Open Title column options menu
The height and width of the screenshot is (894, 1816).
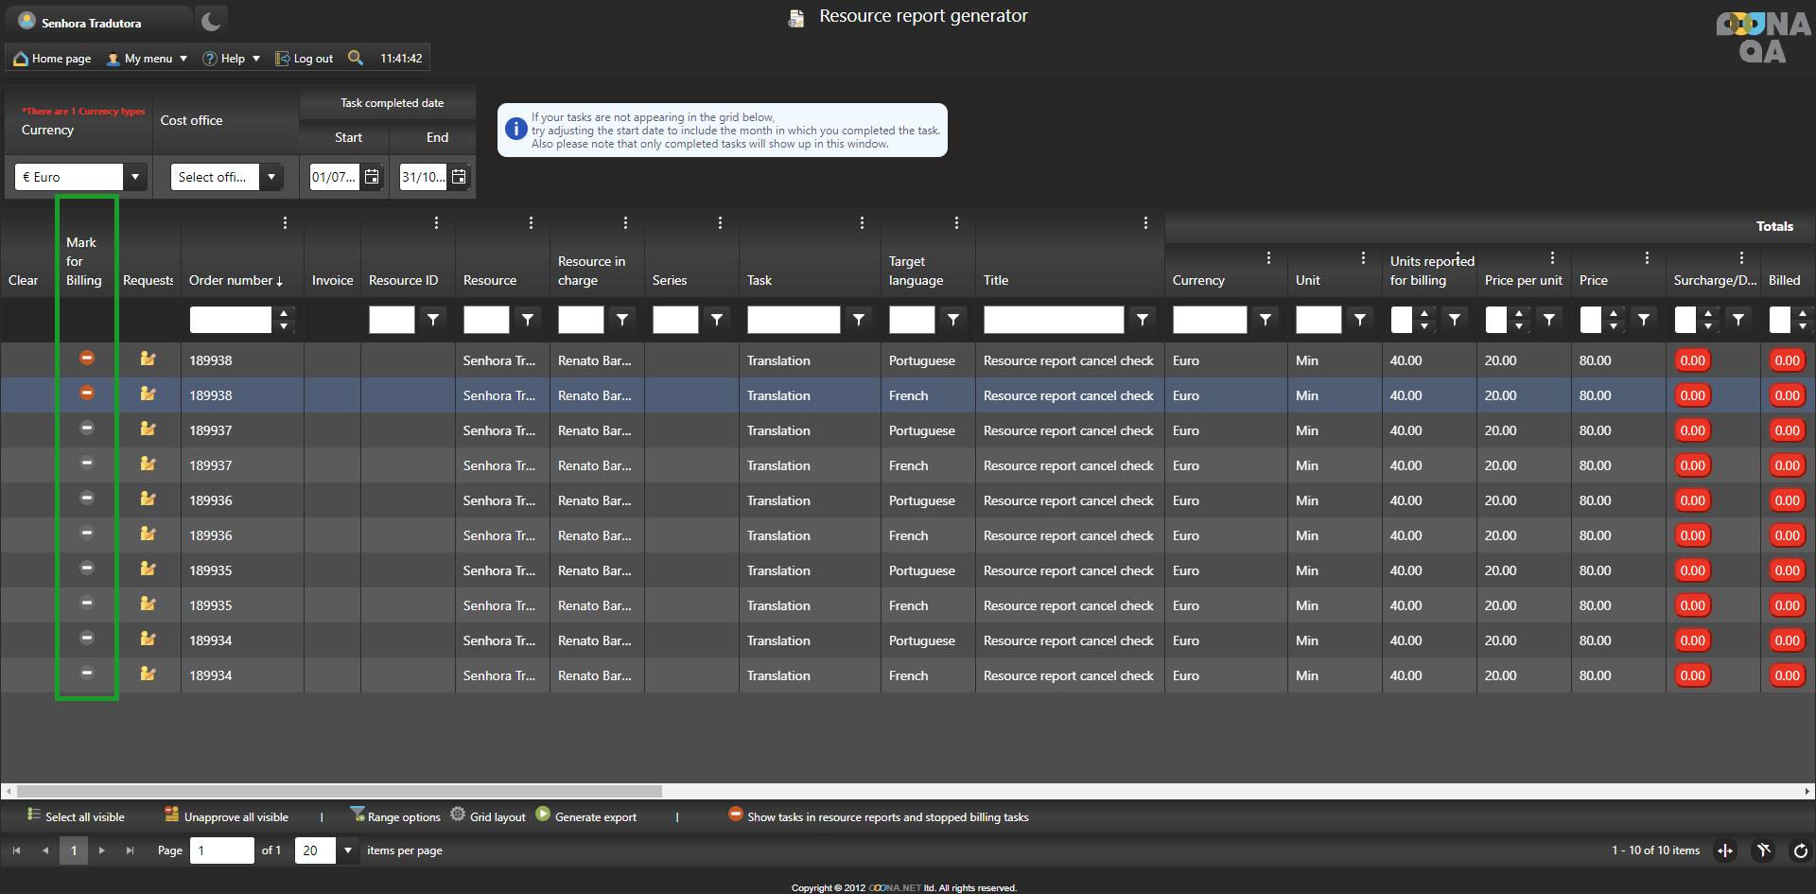pos(1145,223)
